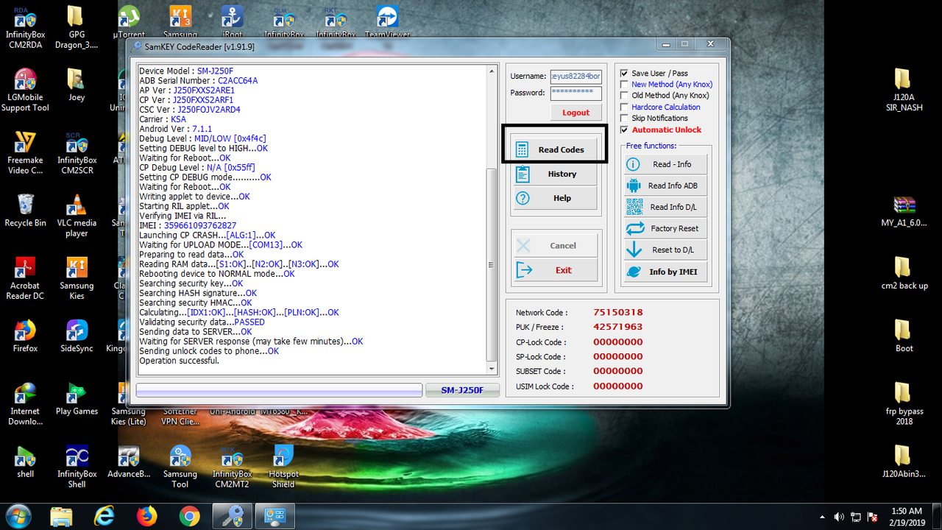This screenshot has width=942, height=530.
Task: Click the log scrollbar up arrow
Action: point(492,71)
